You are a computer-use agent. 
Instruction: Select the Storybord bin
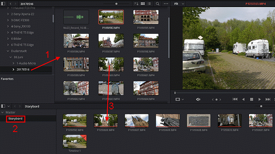click(15, 119)
